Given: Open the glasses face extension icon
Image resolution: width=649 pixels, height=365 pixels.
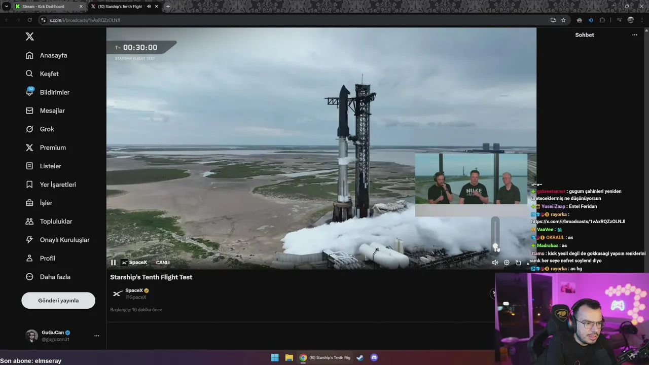Looking at the screenshot, I should coord(579,20).
